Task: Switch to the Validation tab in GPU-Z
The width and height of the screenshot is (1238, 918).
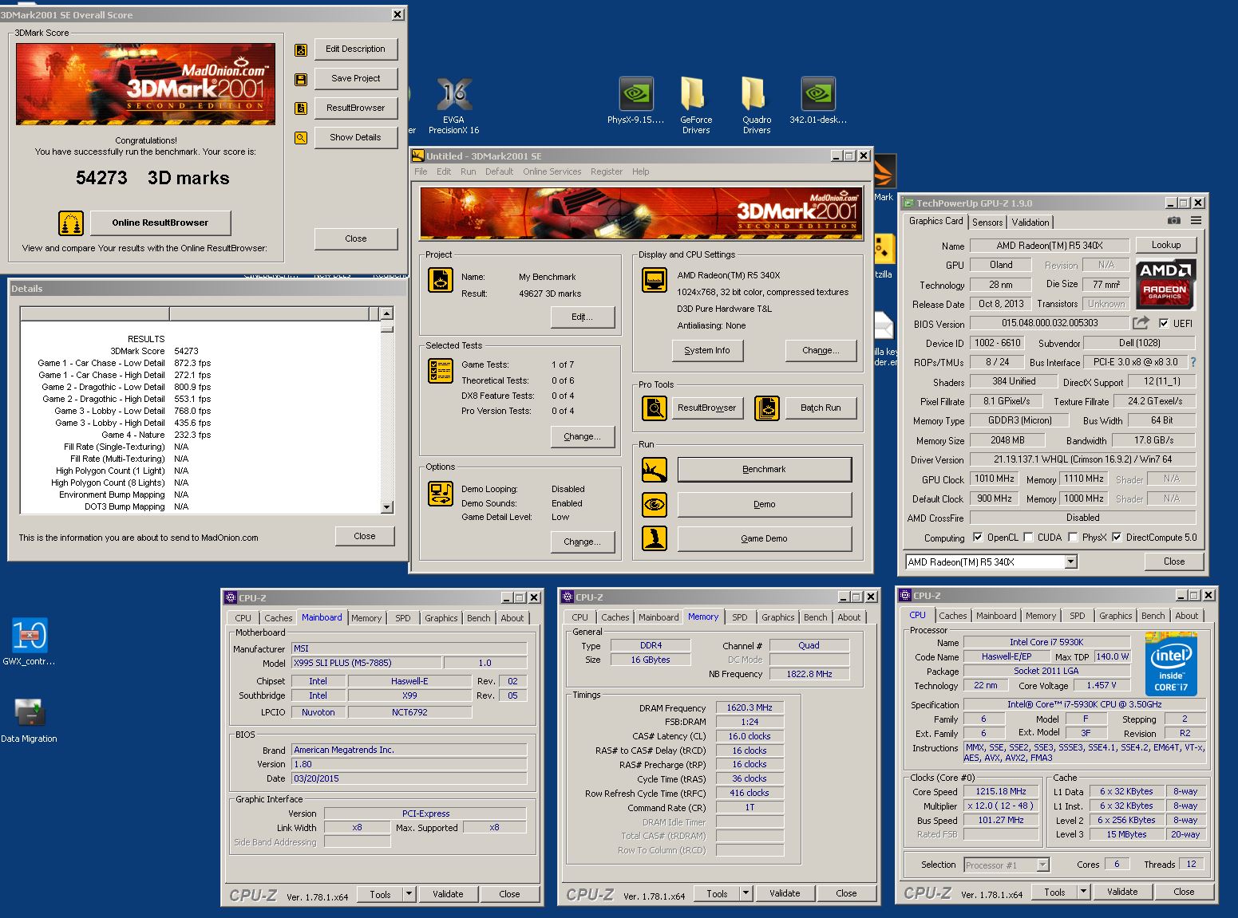Action: click(1030, 223)
